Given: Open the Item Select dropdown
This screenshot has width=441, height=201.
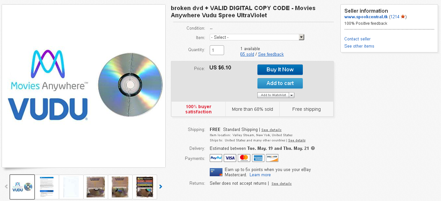Looking at the screenshot, I should pyautogui.click(x=257, y=37).
